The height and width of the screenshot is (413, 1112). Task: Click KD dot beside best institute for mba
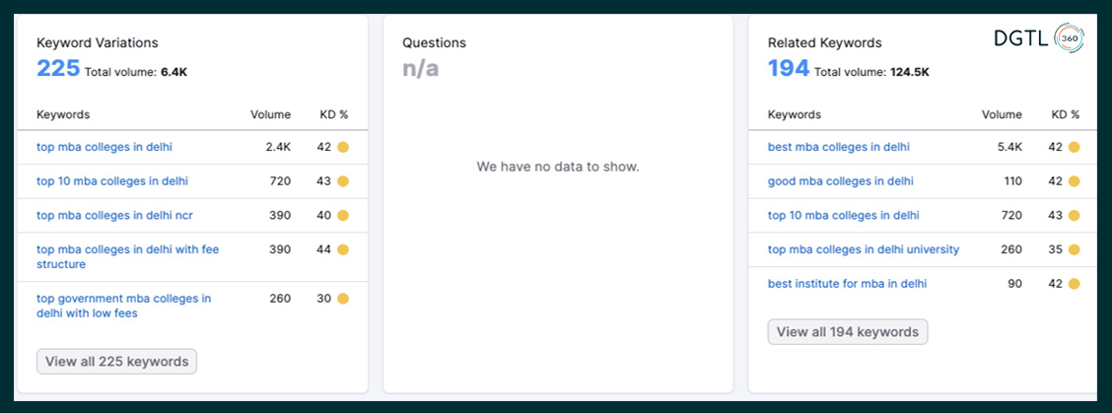pyautogui.click(x=1074, y=284)
